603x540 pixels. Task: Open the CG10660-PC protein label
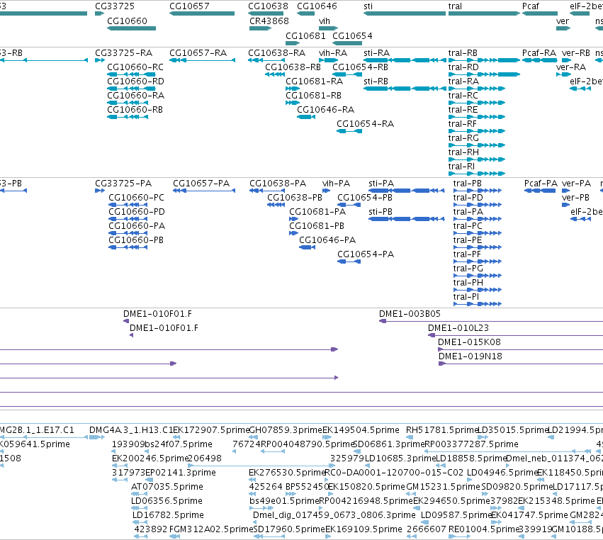coord(136,197)
